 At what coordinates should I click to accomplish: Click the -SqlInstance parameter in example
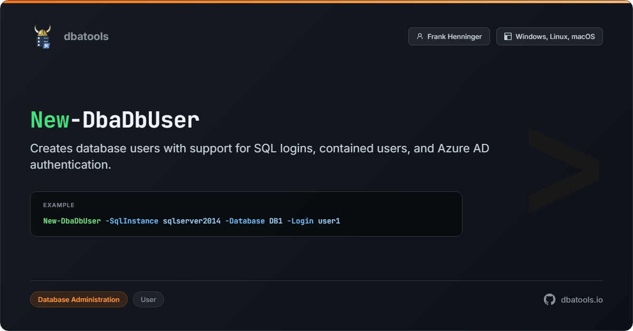click(132, 221)
